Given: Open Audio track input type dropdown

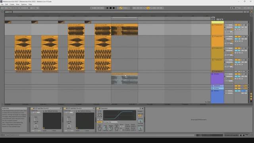Looking at the screenshot, I should click(229, 74).
